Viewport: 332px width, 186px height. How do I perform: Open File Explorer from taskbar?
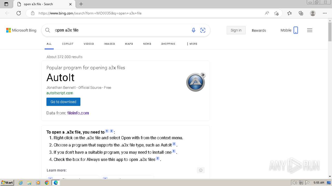[x=29, y=183]
